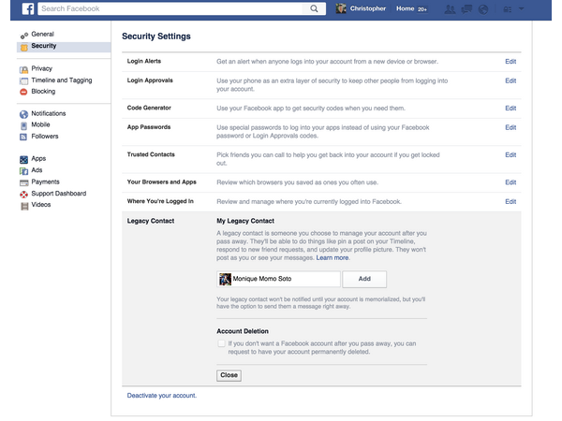Screen dimensions: 562x421
Task: Click the Videos film icon
Action: click(x=24, y=206)
